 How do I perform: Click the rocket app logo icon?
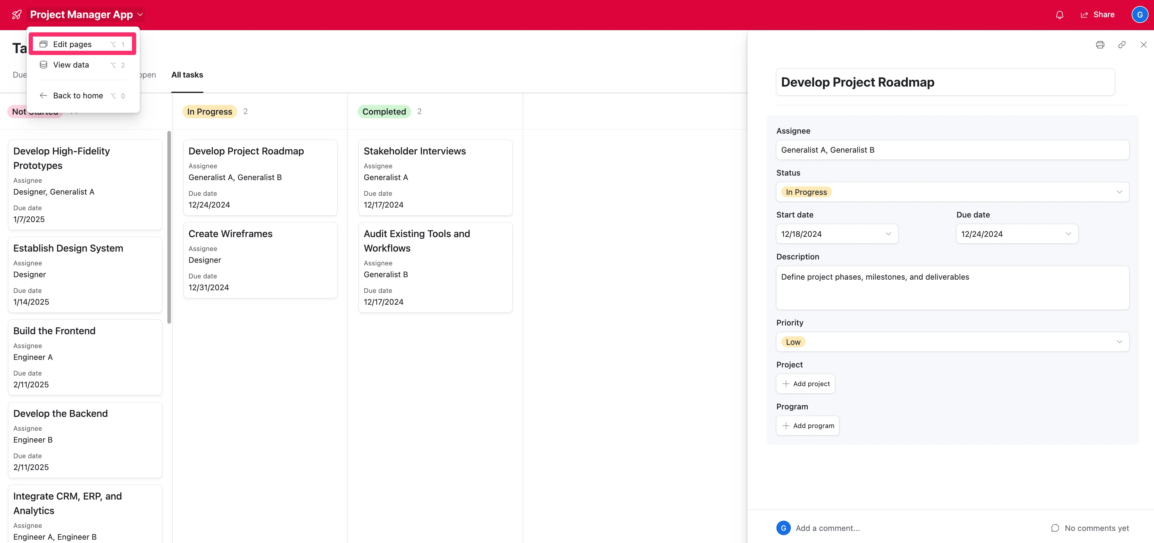pos(17,15)
